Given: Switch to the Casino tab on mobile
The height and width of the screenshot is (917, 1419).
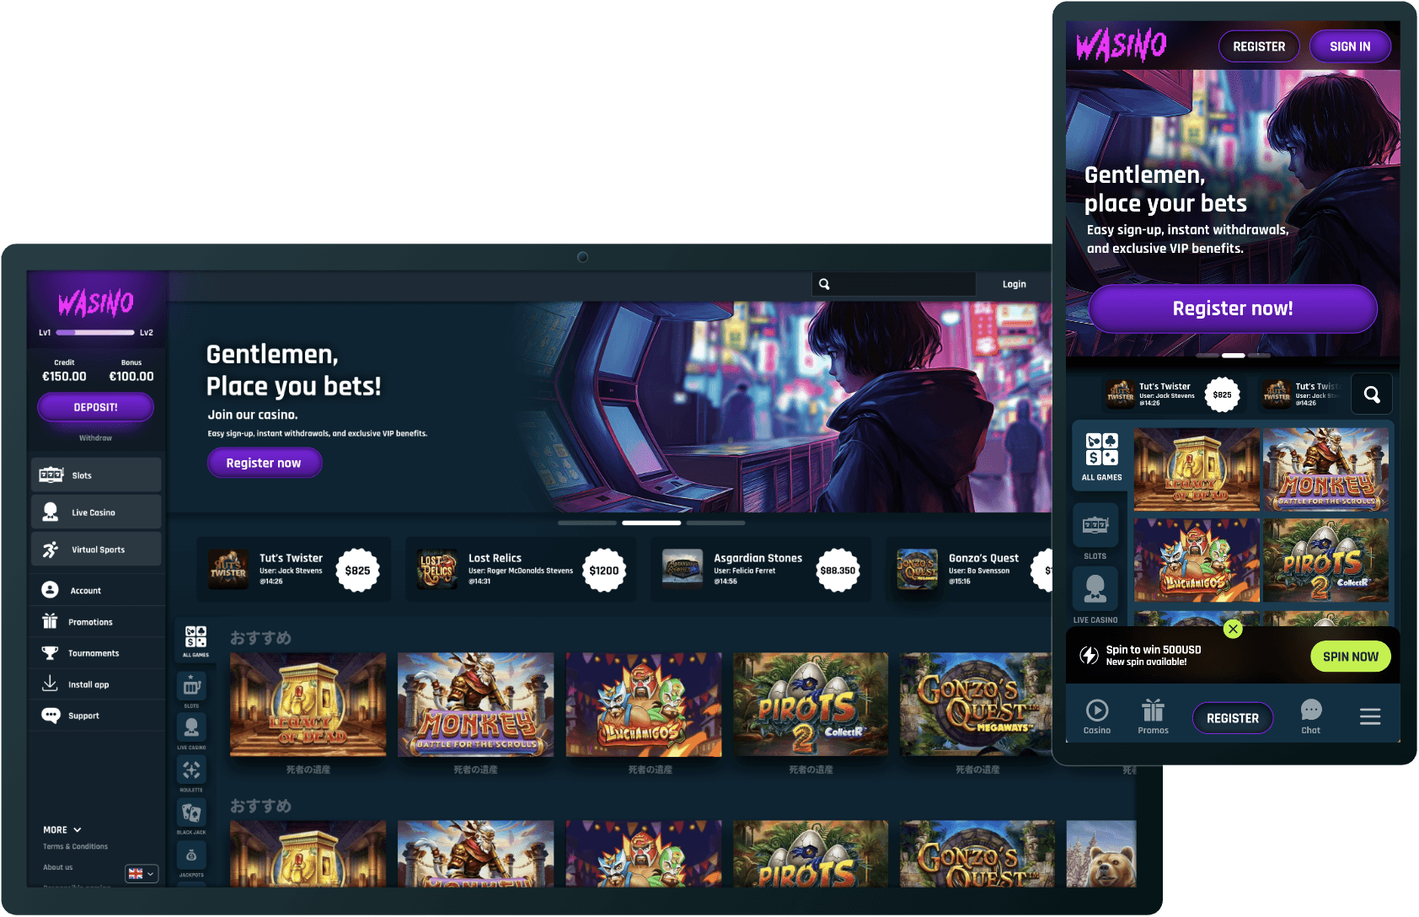Looking at the screenshot, I should pos(1096,716).
